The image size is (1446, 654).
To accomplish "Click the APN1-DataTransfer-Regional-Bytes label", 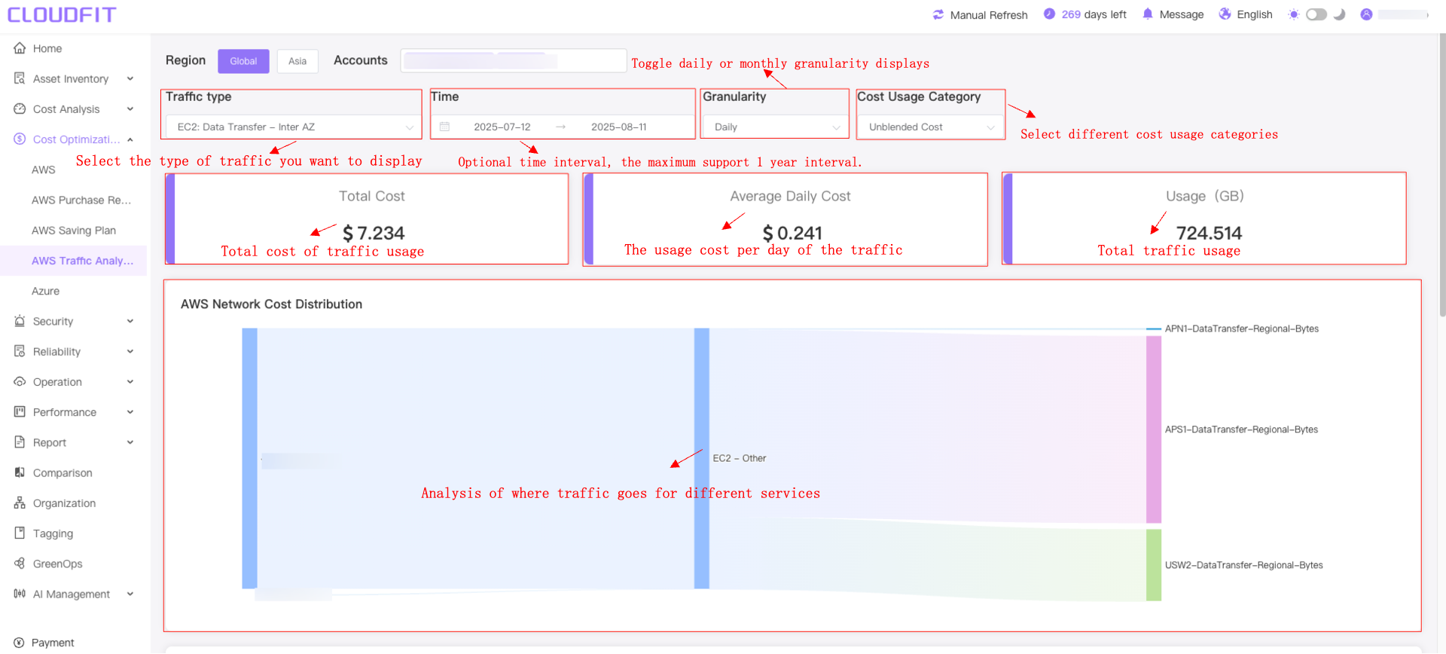I will (1242, 329).
